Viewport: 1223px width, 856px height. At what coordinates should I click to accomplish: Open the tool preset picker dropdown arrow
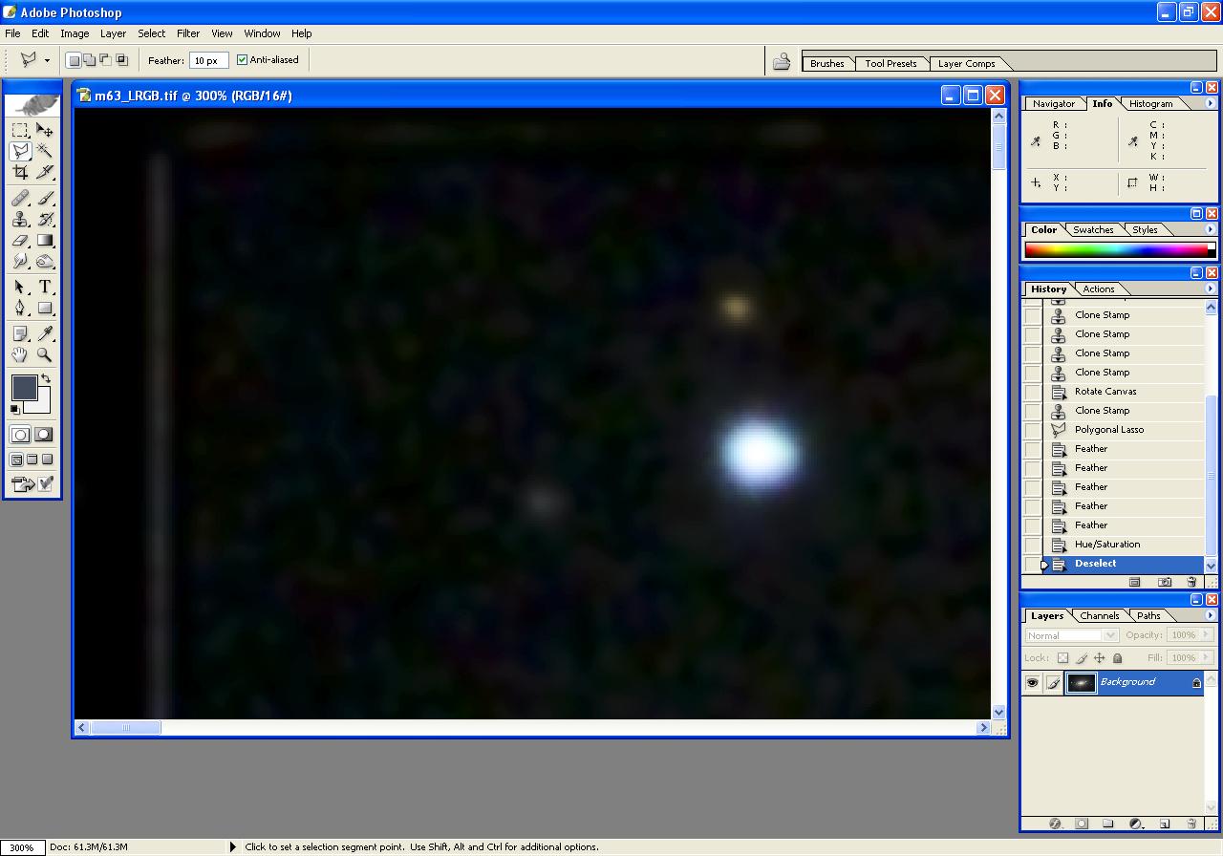[x=47, y=61]
